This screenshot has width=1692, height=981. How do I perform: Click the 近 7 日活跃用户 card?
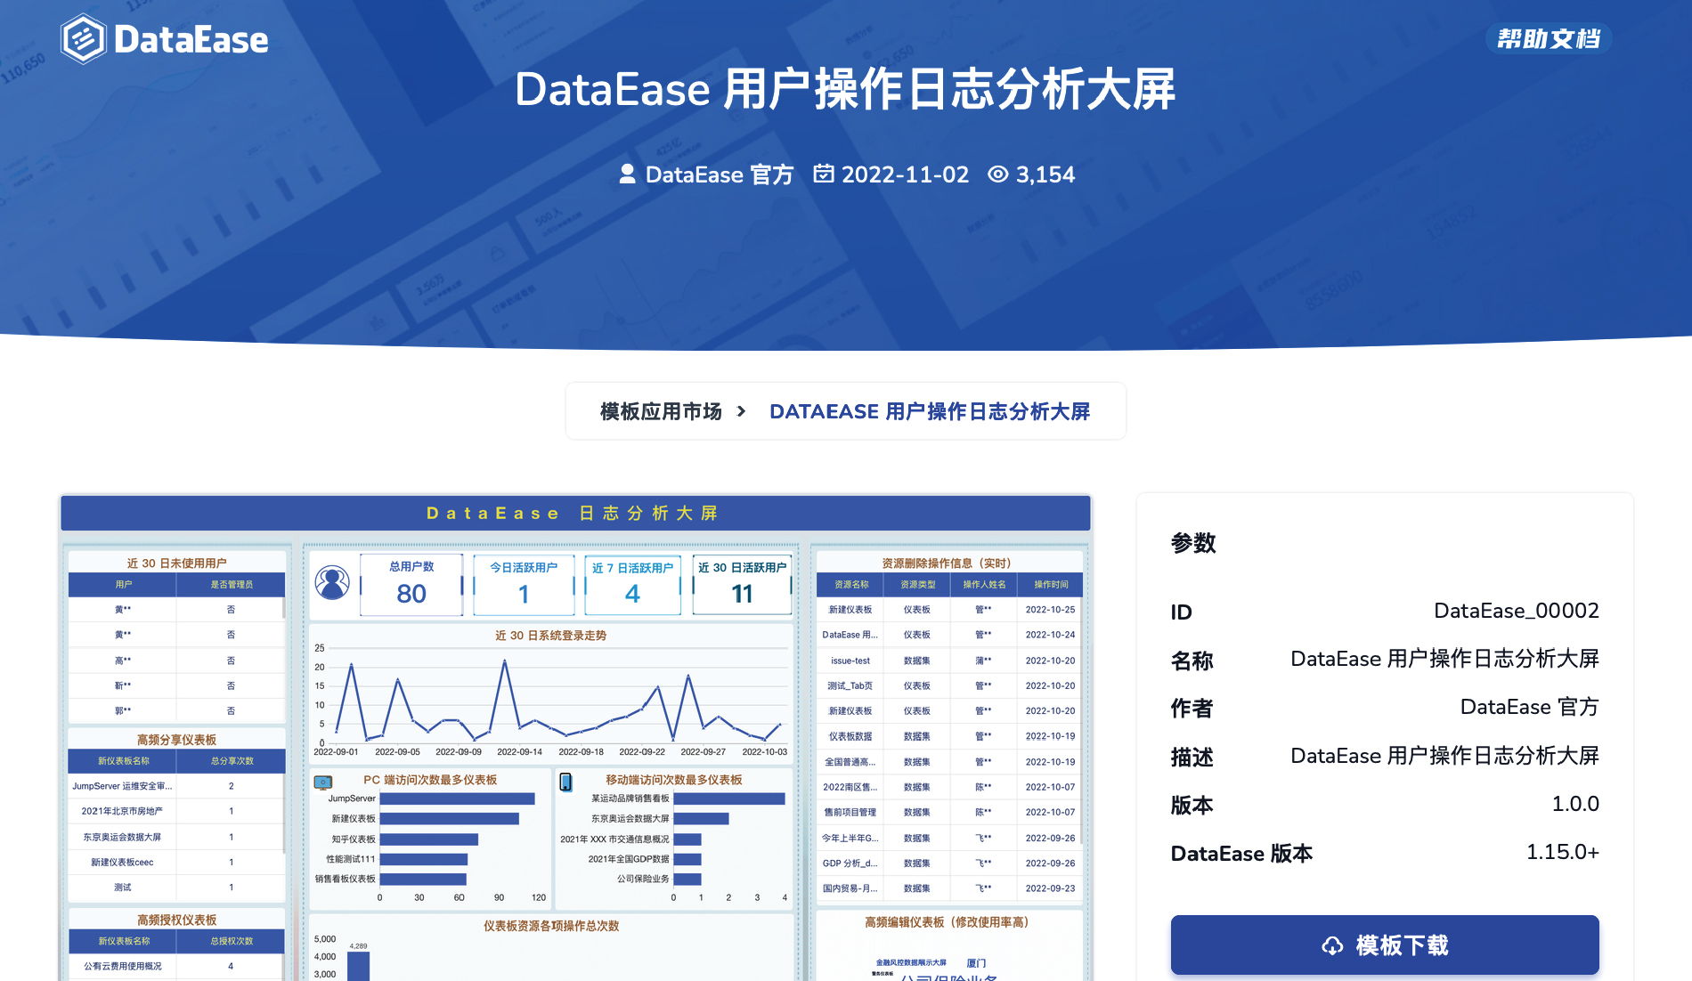click(632, 584)
